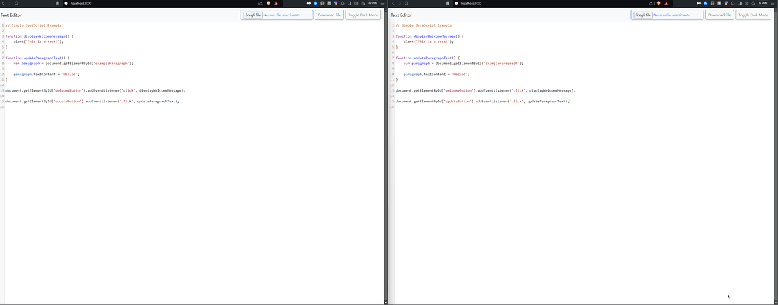This screenshot has height=305, width=778.
Task: Toggle Dark Mode in left editor
Action: point(363,15)
